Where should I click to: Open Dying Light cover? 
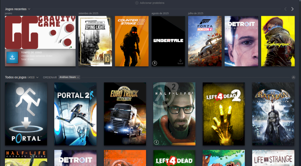point(95,41)
